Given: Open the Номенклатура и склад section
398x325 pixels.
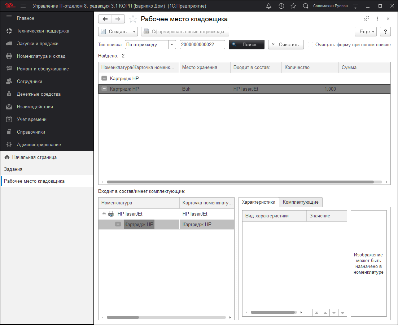Looking at the screenshot, I should pos(41,56).
